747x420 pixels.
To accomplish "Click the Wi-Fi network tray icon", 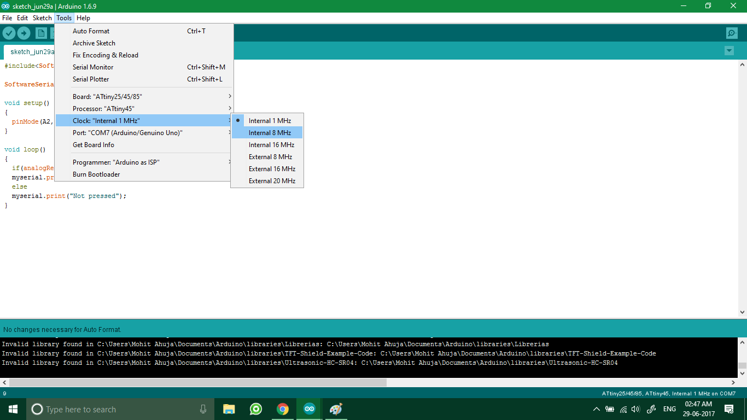I will 623,409.
